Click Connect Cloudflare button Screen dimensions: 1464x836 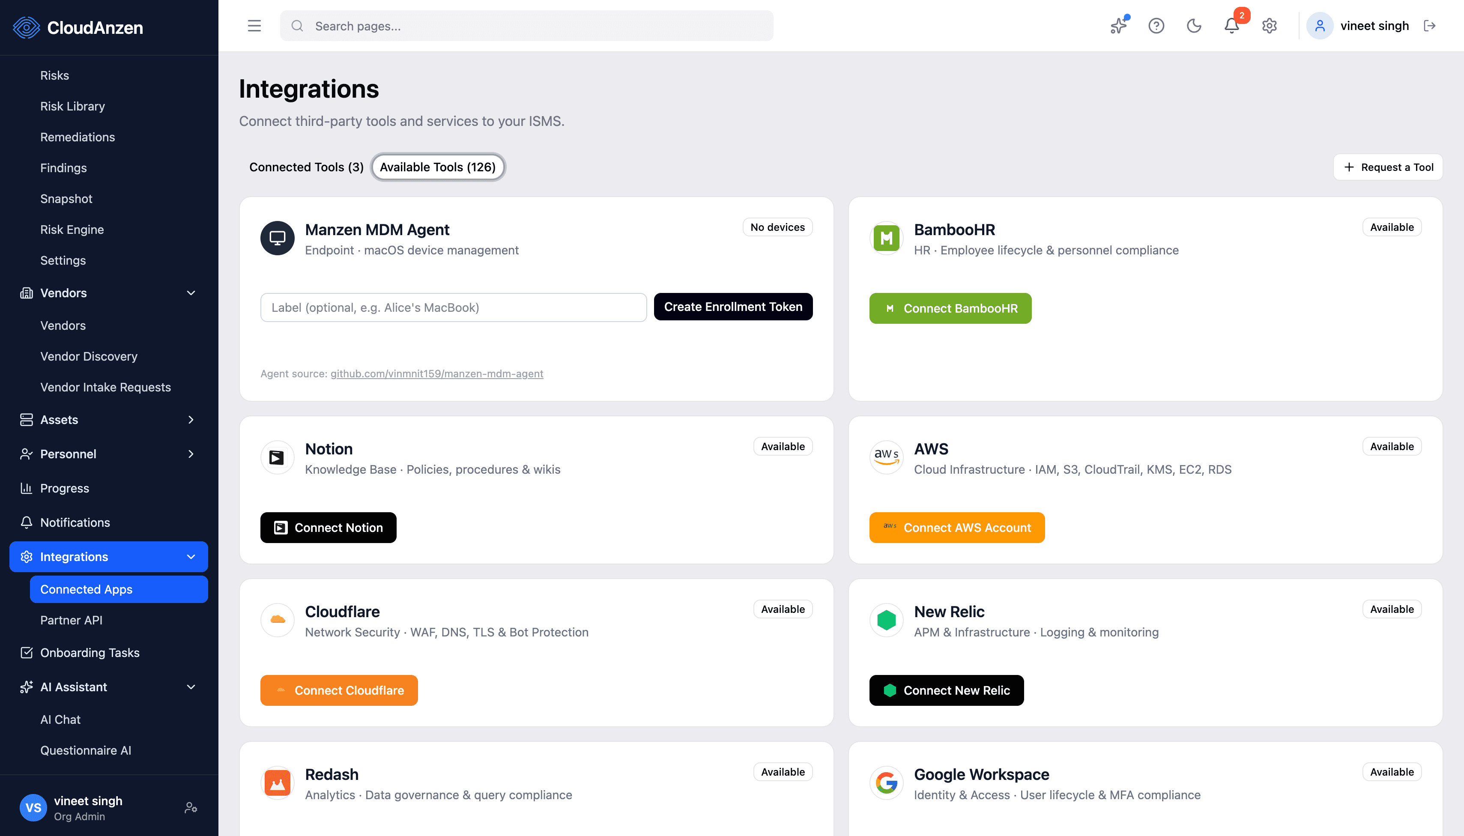(x=339, y=690)
